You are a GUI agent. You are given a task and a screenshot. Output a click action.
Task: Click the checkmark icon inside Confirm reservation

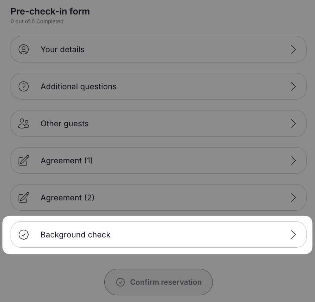(x=121, y=282)
